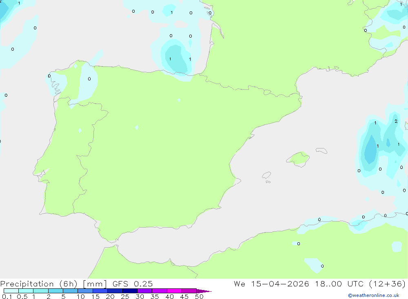This screenshot has height=299, width=408.
Task: Click the '2' precipitation value on the map
Action: point(396,121)
